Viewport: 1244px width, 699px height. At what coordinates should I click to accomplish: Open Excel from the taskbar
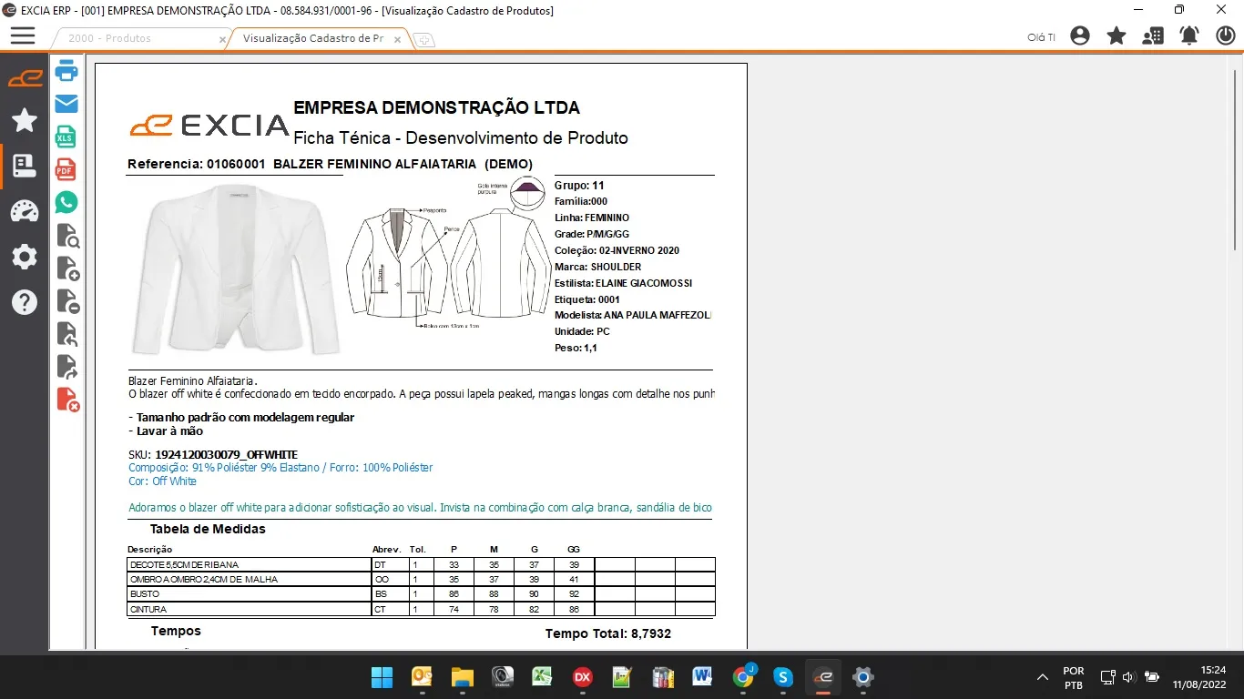coord(542,677)
